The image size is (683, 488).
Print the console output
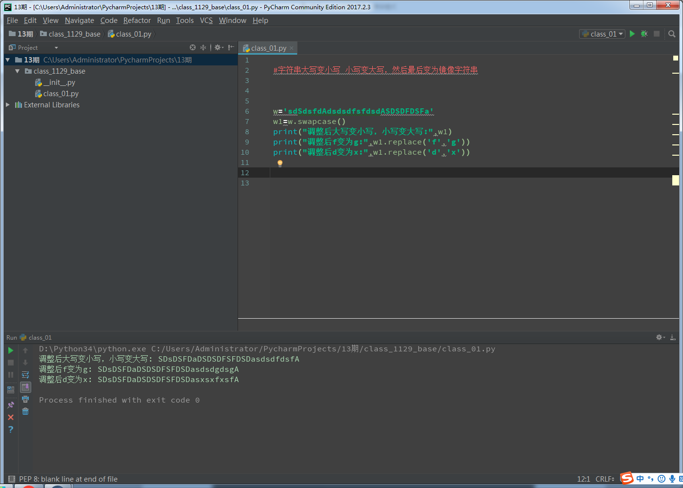coord(25,399)
